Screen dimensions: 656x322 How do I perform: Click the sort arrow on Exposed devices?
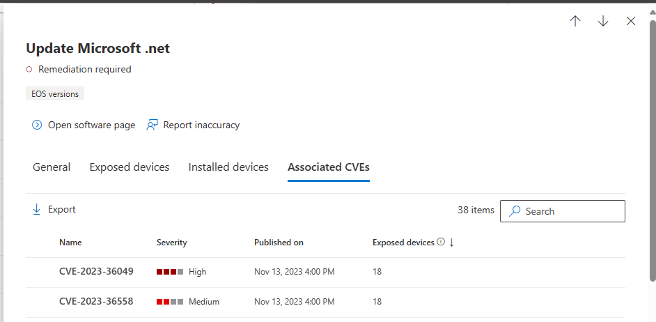click(x=451, y=243)
